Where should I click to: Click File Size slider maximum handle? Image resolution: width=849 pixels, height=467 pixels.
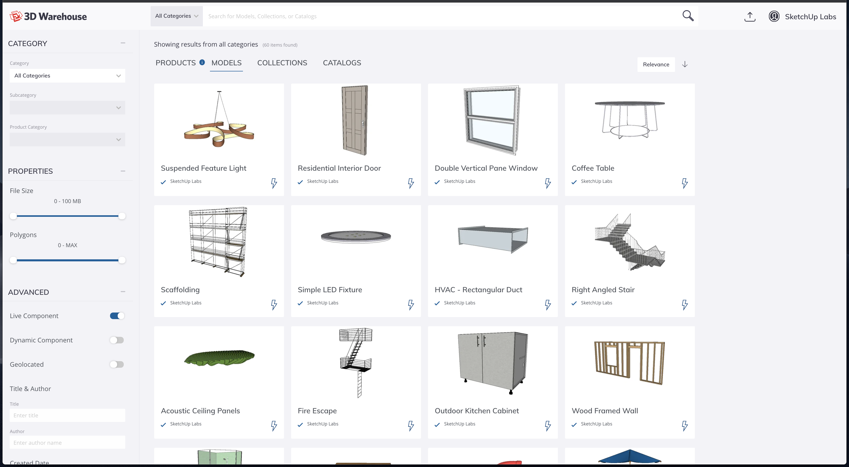tap(122, 216)
